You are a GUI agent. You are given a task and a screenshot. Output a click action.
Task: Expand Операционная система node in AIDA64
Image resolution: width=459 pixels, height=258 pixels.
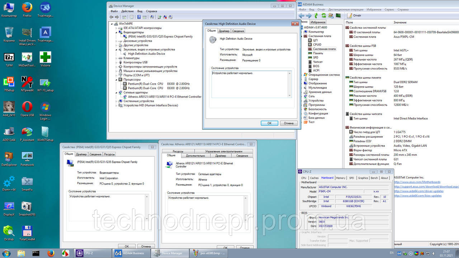tap(302, 75)
